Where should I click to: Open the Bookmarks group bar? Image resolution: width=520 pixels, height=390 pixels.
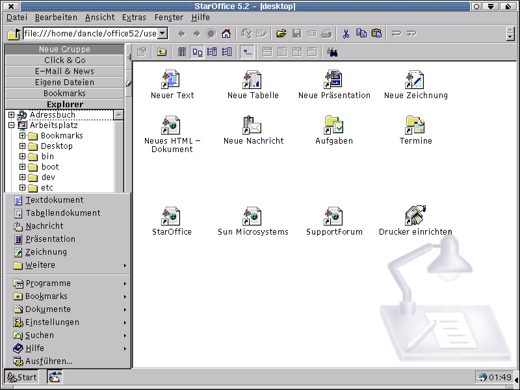point(64,93)
